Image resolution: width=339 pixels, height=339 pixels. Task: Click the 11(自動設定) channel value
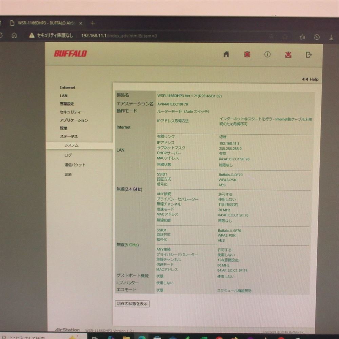pyautogui.click(x=228, y=204)
